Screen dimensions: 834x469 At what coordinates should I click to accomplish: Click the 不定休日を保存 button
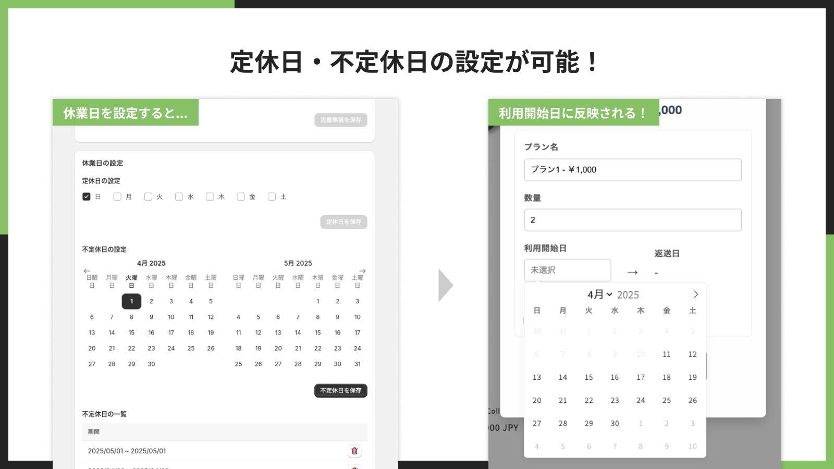(340, 391)
